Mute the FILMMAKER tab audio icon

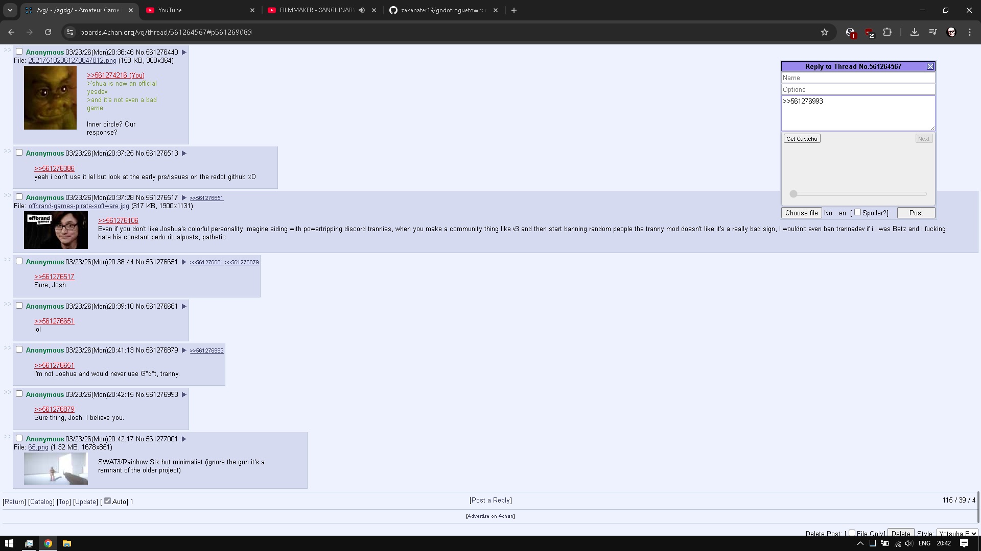point(362,10)
